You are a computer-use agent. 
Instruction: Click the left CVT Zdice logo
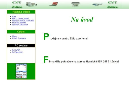coord(17,4)
